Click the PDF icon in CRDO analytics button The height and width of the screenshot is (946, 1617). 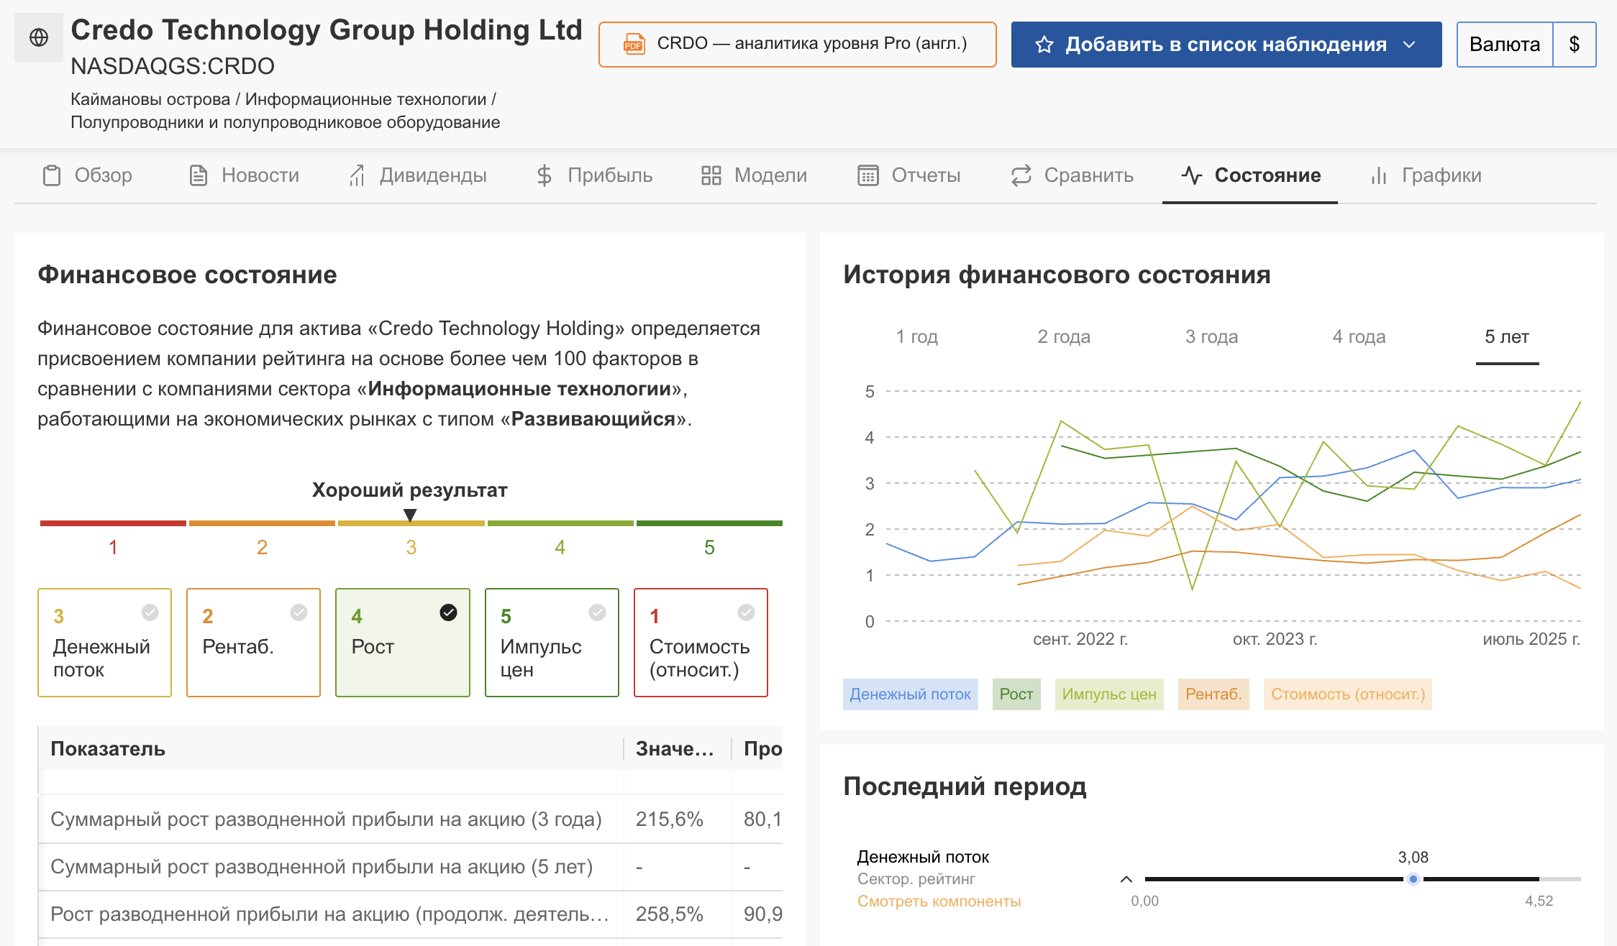tap(634, 45)
